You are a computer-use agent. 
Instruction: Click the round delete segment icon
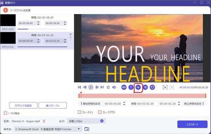click(x=131, y=87)
